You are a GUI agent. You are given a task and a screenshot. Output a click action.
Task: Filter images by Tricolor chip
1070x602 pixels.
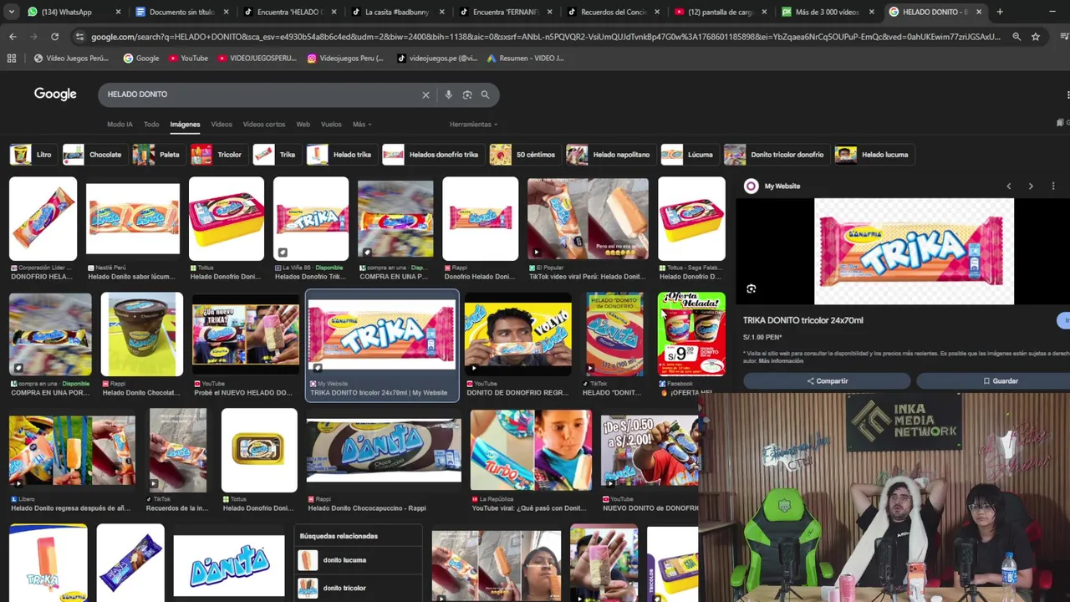pos(217,155)
